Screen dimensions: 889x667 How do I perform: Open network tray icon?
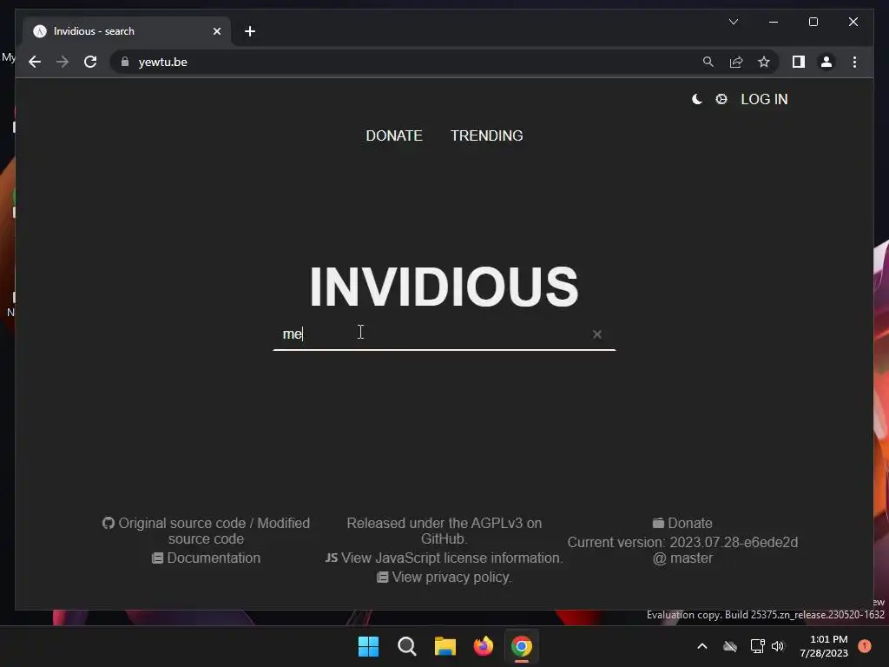point(757,646)
